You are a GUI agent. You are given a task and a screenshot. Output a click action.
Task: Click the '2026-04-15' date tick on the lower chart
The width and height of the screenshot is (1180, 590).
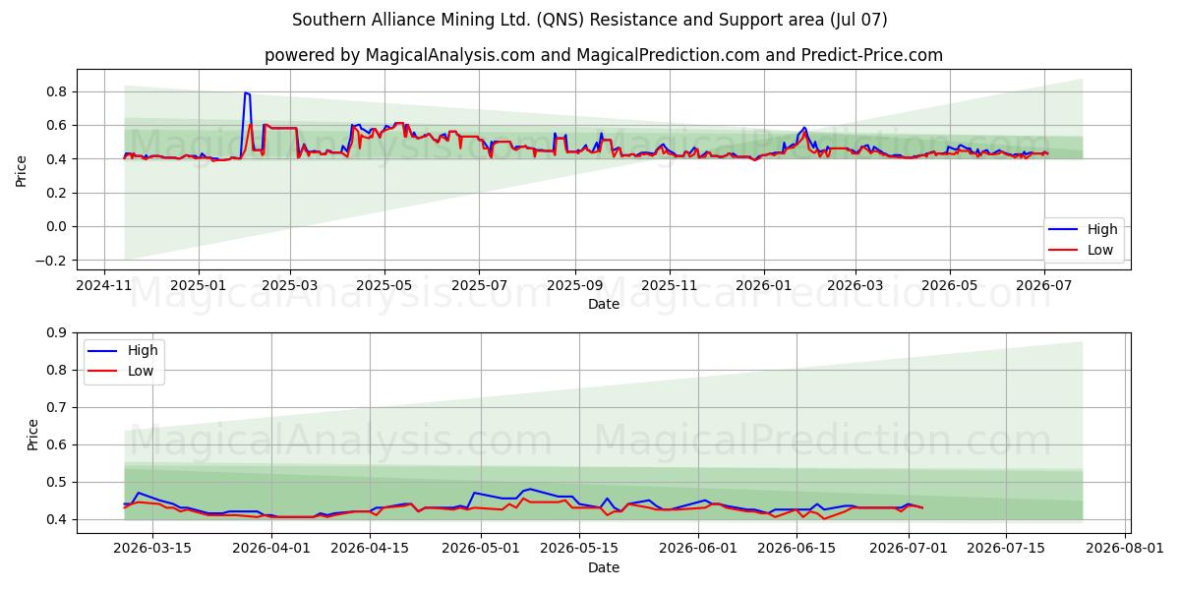click(x=371, y=550)
